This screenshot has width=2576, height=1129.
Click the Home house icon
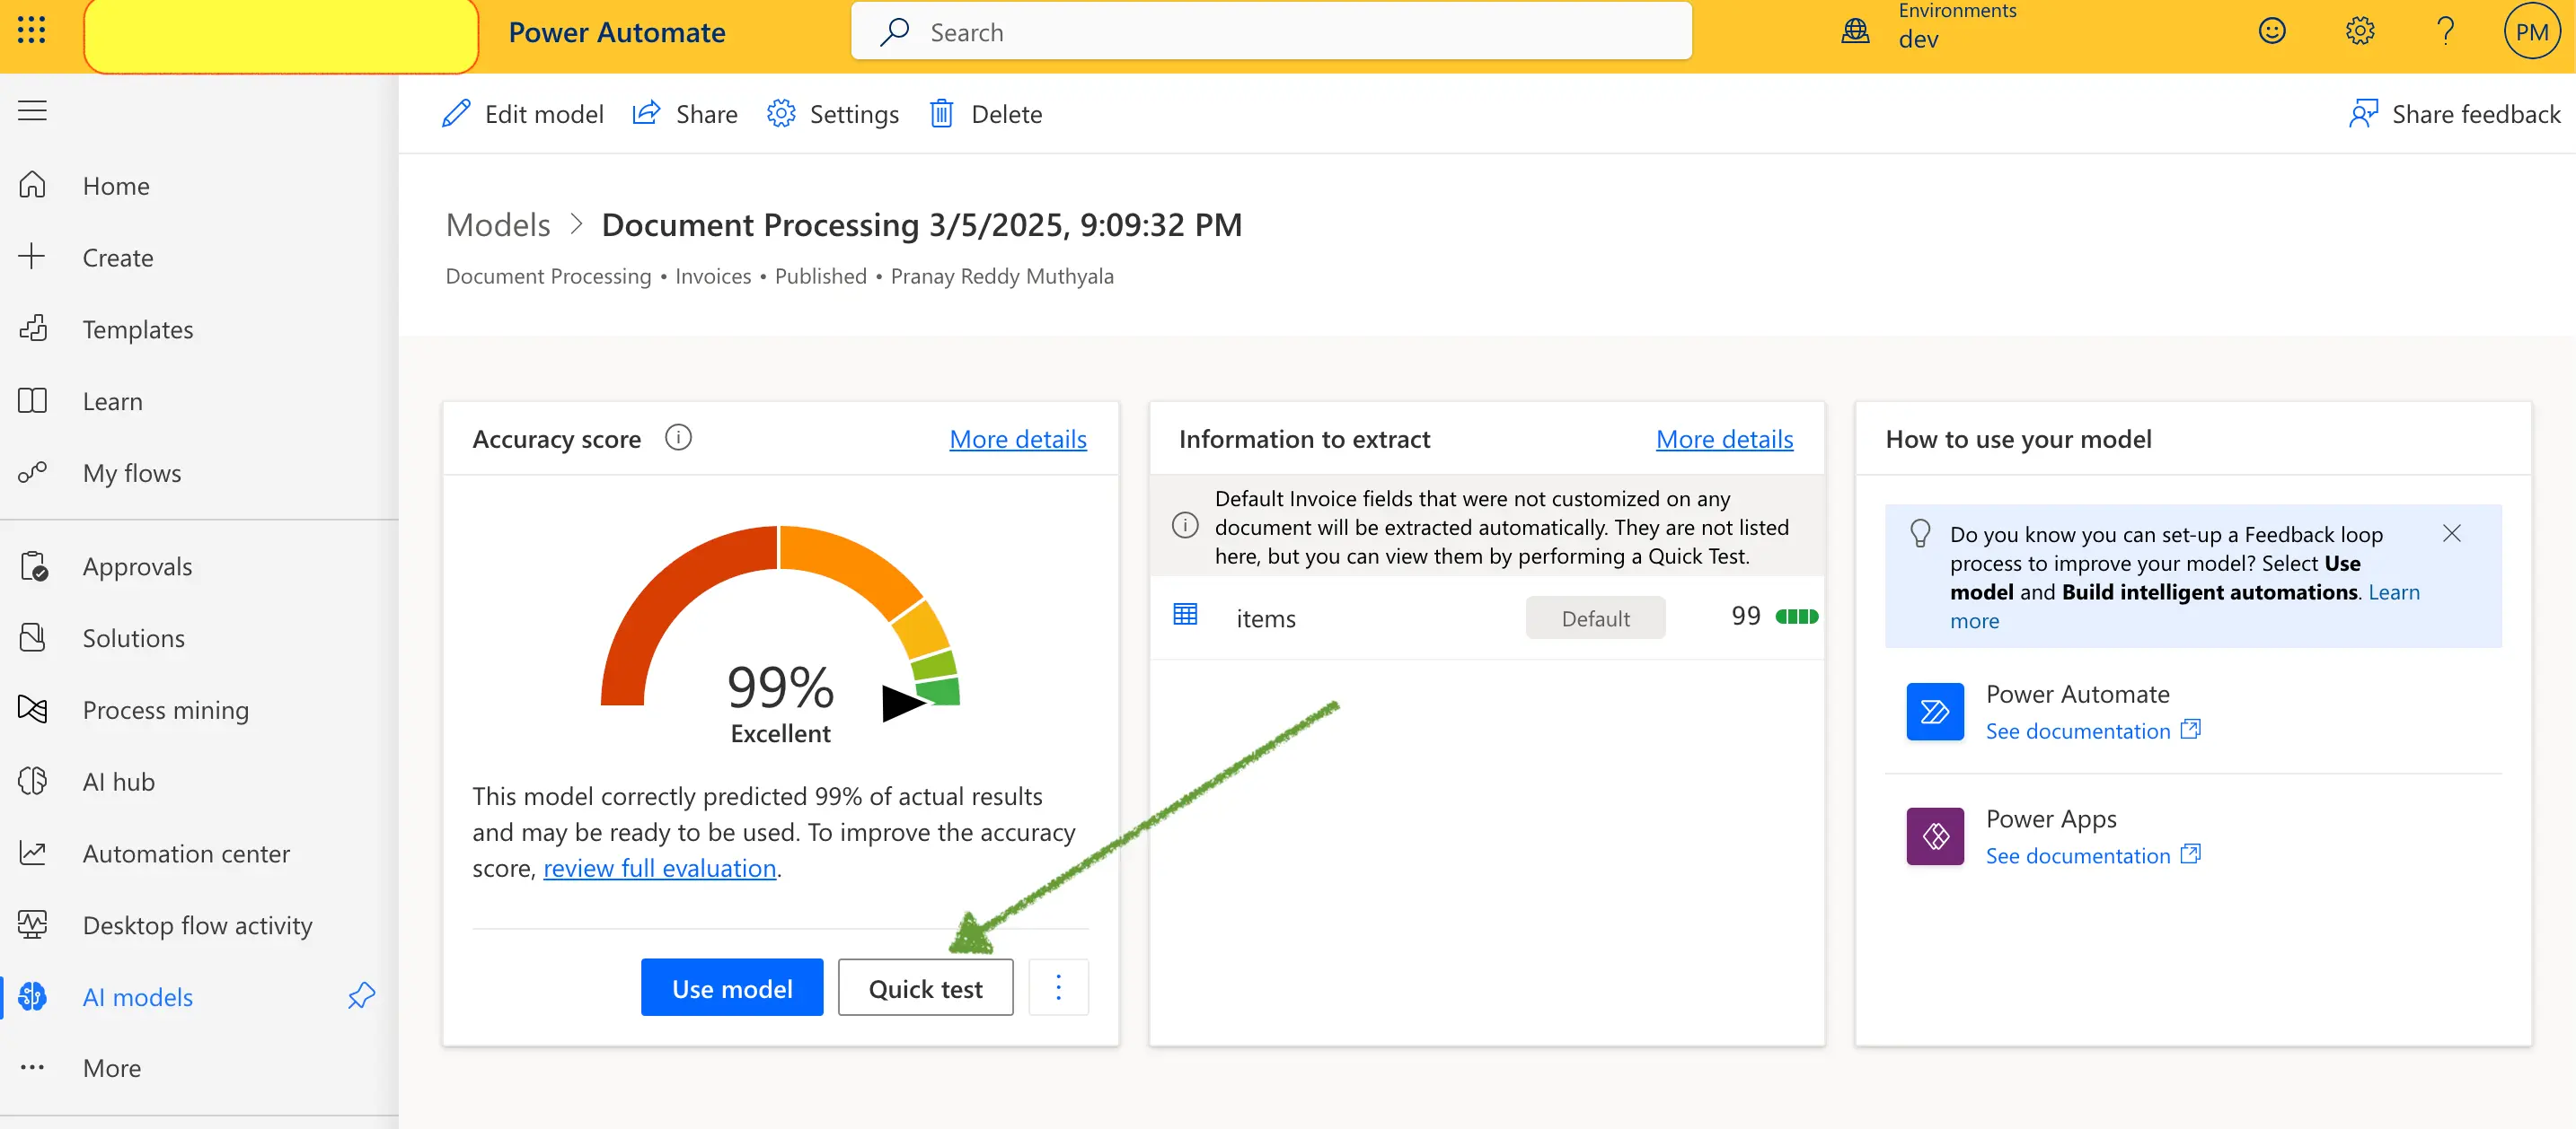[32, 186]
